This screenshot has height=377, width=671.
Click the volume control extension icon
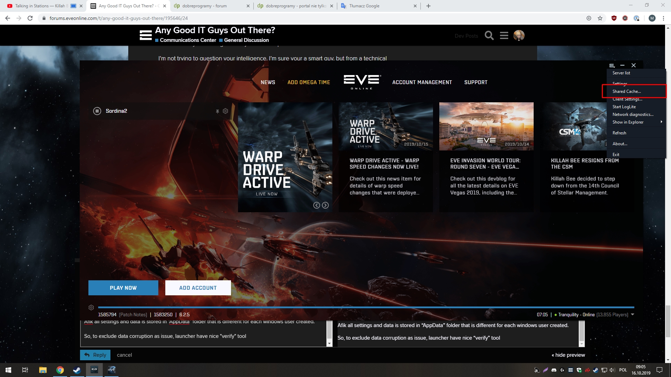[x=625, y=18]
